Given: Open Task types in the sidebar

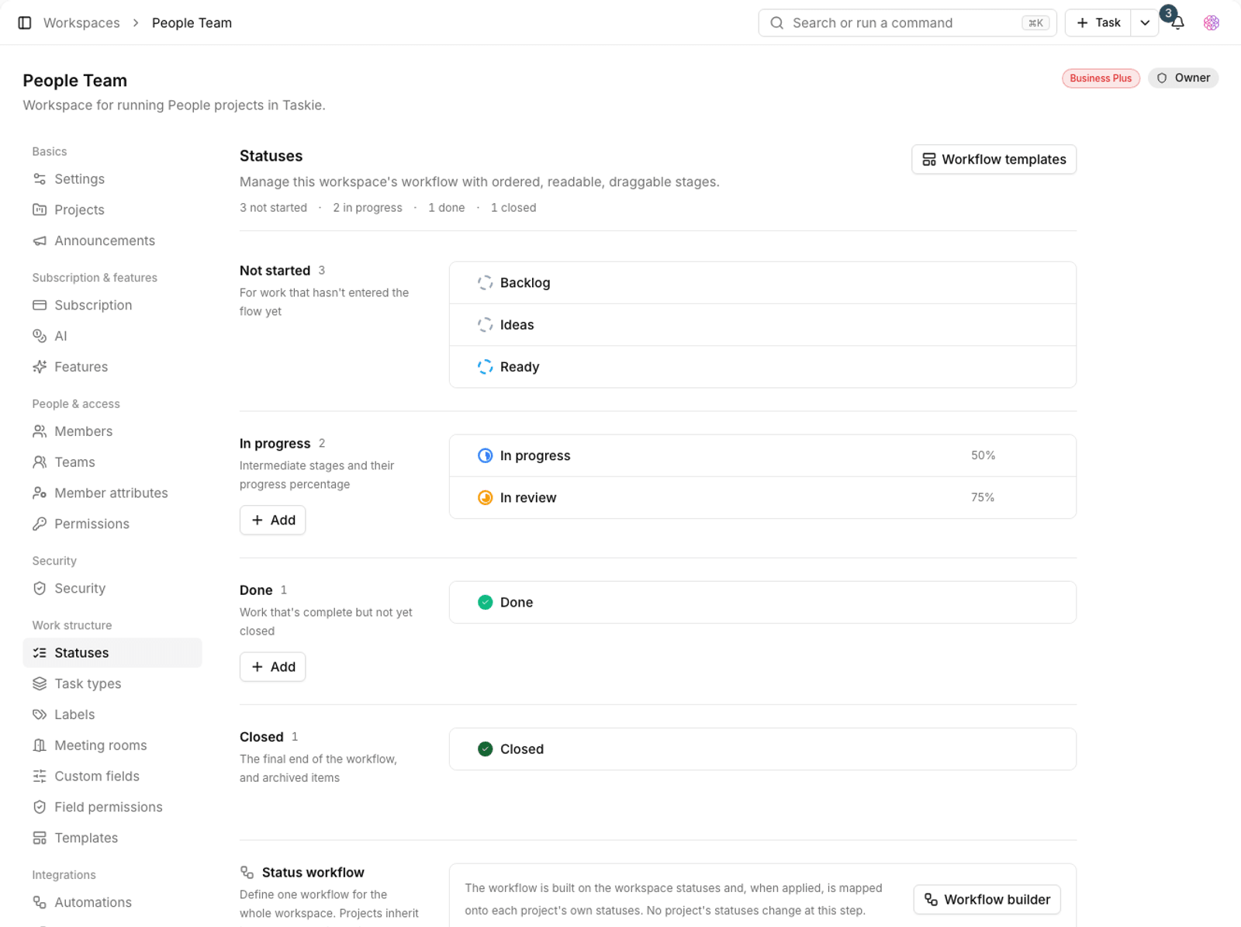Looking at the screenshot, I should coord(112,683).
